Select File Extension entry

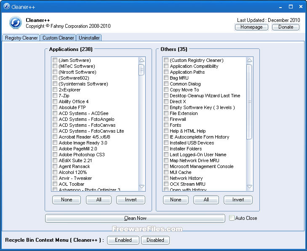click(x=184, y=113)
